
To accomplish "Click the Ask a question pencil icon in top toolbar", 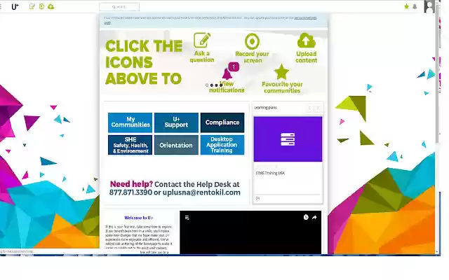I will pos(32,6).
